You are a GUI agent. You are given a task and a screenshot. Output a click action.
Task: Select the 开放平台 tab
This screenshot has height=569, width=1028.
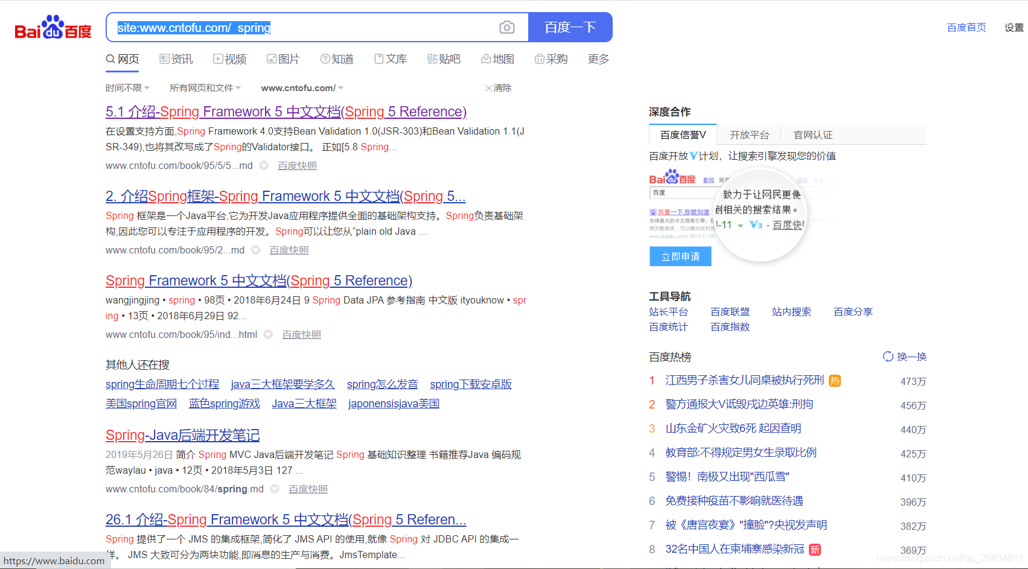click(x=750, y=135)
